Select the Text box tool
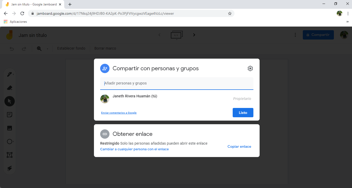 click(10, 155)
